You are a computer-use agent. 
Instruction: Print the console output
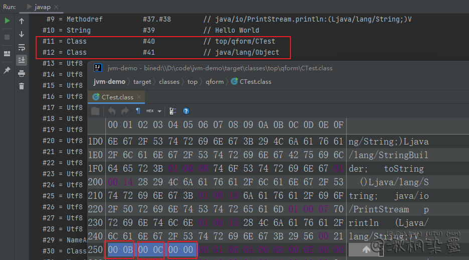tap(22, 73)
